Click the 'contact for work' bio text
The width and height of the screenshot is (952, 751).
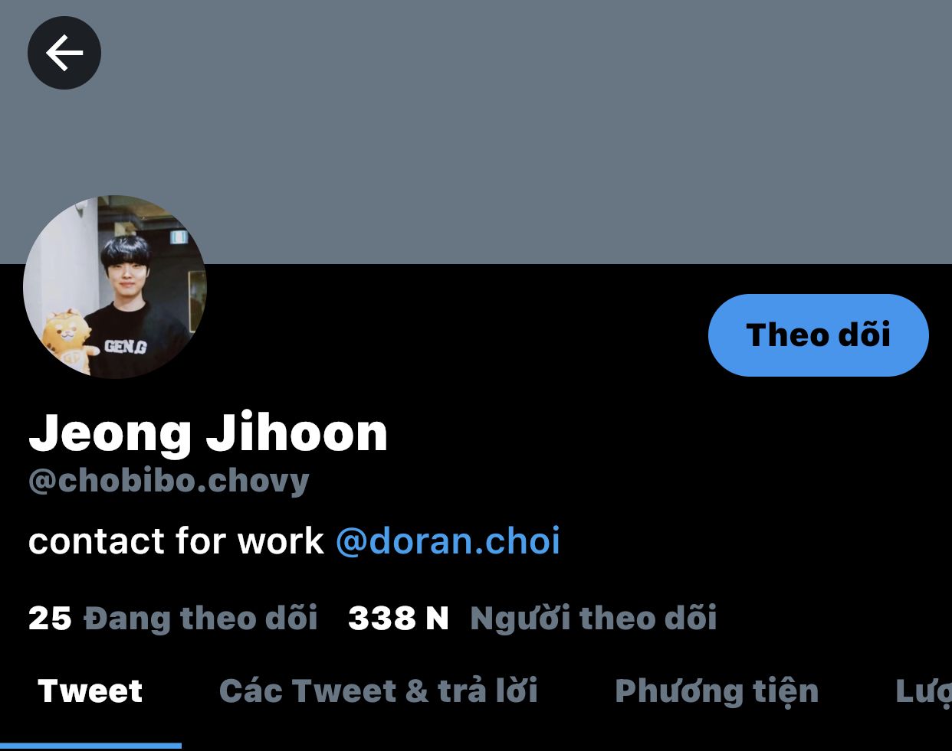[x=176, y=541]
